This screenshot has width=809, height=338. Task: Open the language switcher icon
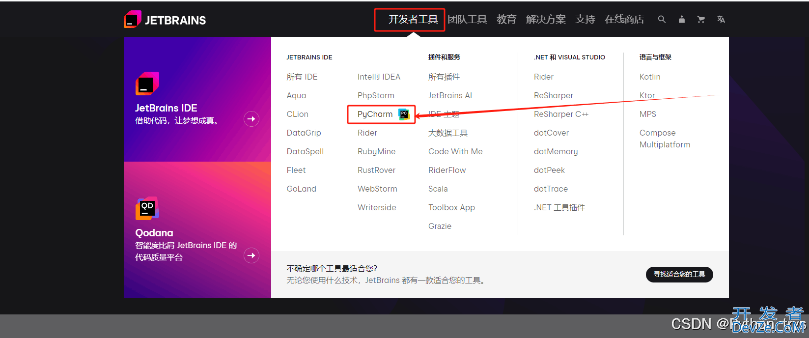721,19
